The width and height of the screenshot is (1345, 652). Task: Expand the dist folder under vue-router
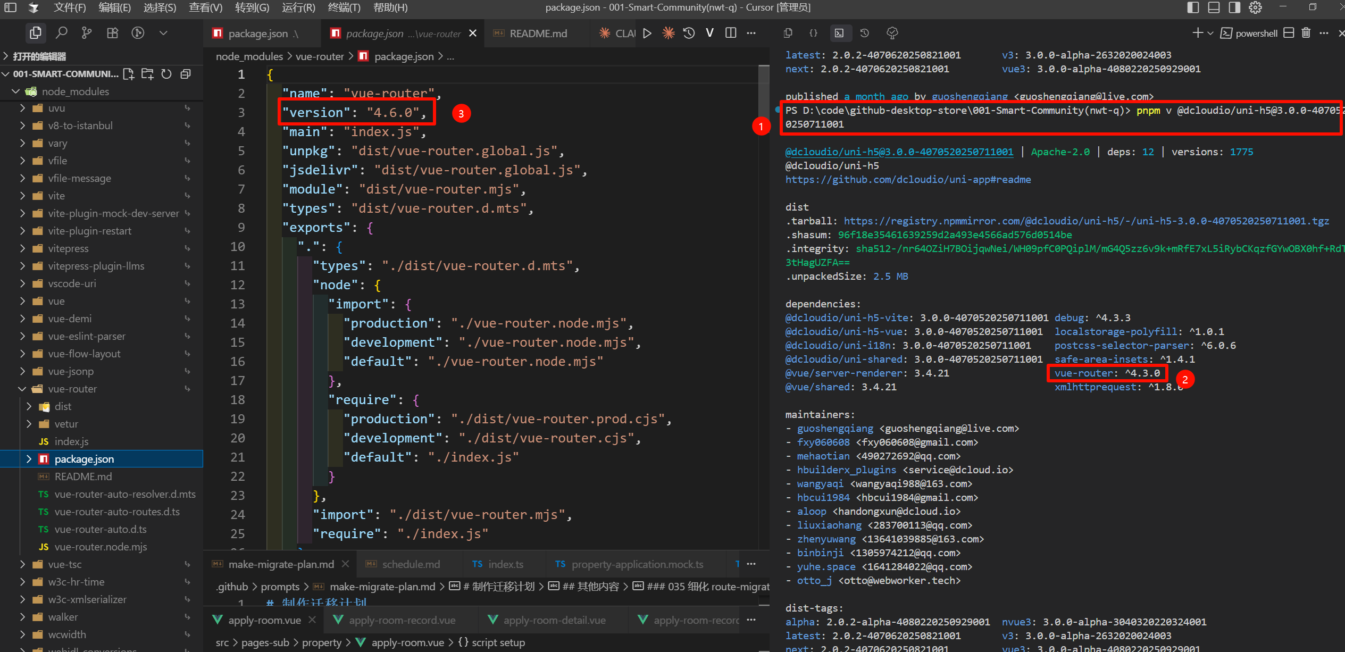click(x=62, y=406)
